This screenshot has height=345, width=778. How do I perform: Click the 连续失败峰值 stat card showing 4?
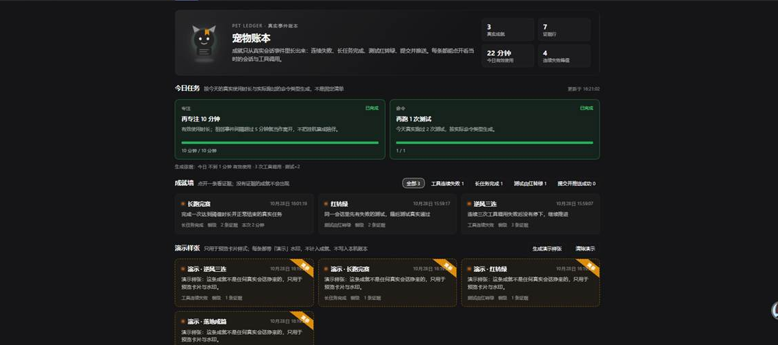pos(564,56)
